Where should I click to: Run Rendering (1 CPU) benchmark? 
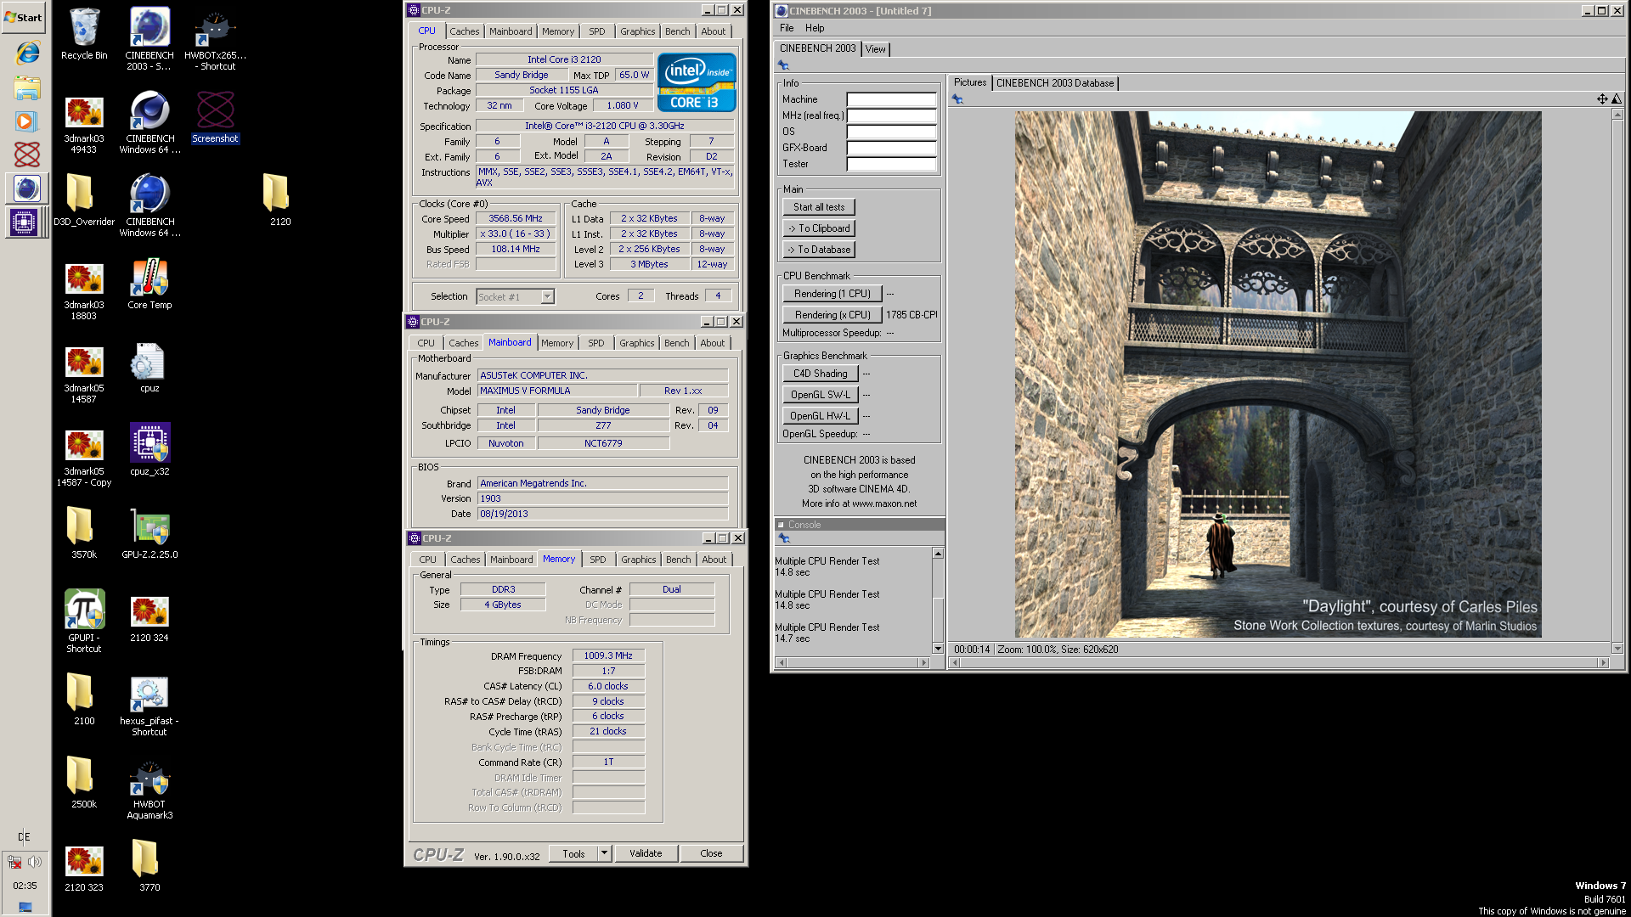click(832, 294)
